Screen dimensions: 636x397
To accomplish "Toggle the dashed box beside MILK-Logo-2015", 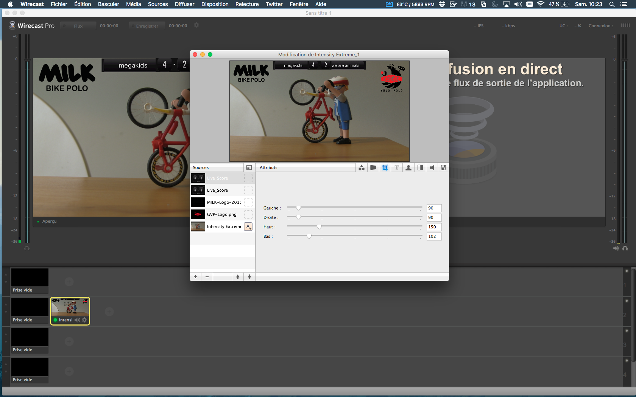I will tap(248, 202).
